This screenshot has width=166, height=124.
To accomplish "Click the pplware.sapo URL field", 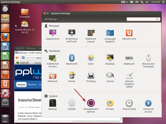I will coord(31,58).
